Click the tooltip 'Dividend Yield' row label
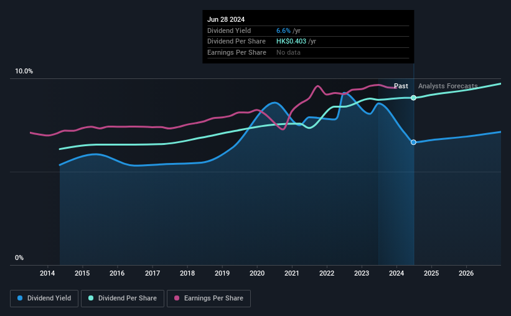This screenshot has height=316, width=511. pyautogui.click(x=229, y=30)
